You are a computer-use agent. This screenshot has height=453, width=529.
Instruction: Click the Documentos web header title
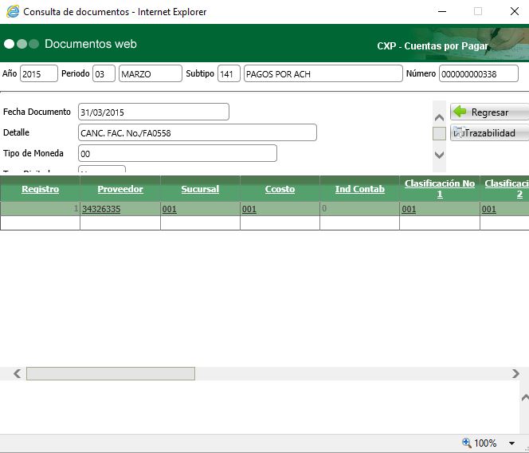[x=91, y=44]
